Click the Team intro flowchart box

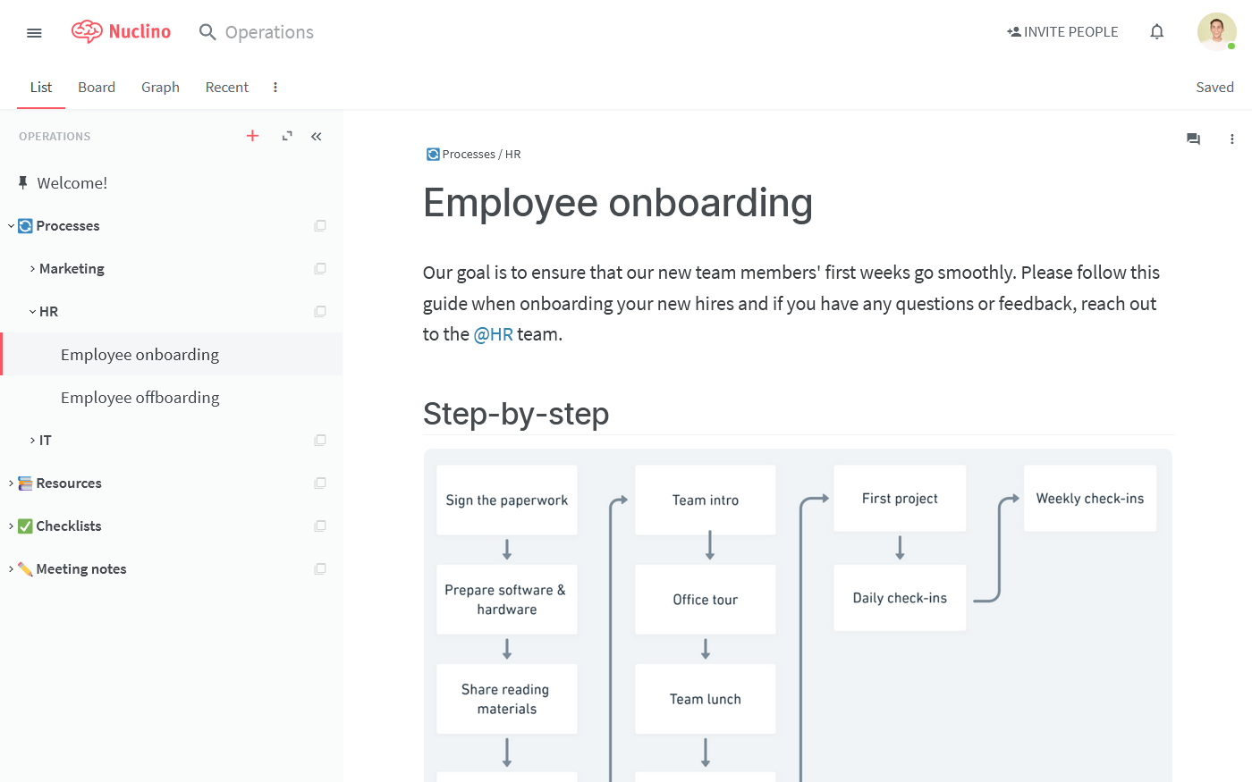point(706,500)
